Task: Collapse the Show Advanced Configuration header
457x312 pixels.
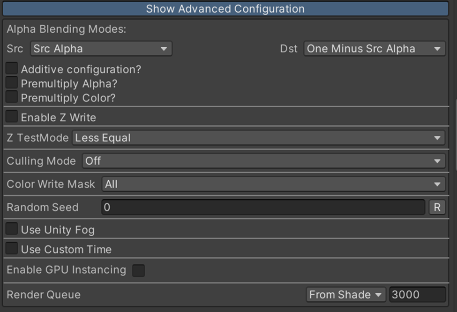Action: pyautogui.click(x=225, y=9)
